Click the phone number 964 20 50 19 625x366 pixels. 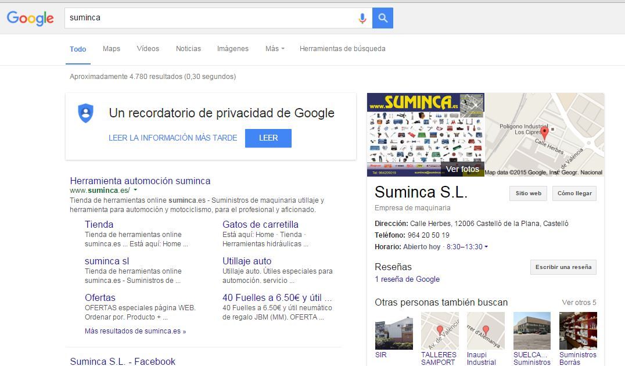(428, 235)
